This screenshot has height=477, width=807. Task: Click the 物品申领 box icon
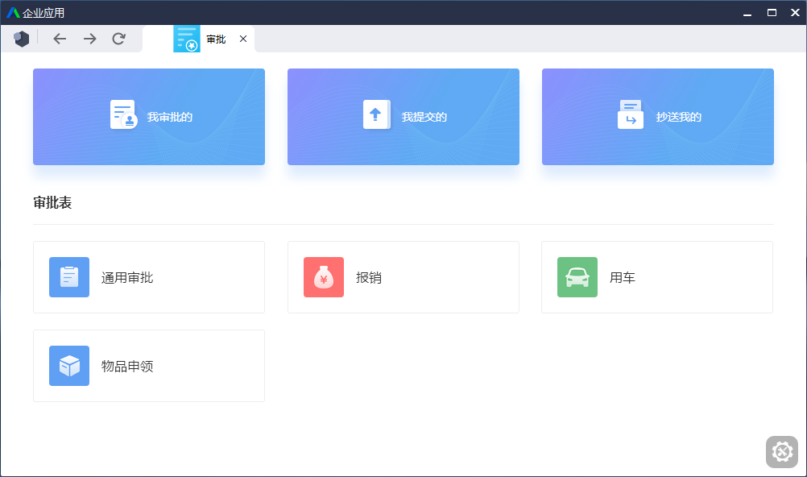[x=69, y=366]
